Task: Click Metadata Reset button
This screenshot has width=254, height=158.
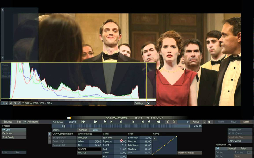Action: coord(190,153)
